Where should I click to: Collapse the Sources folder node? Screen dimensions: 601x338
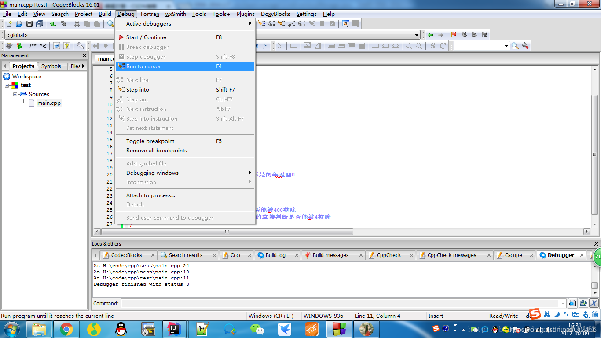point(15,94)
